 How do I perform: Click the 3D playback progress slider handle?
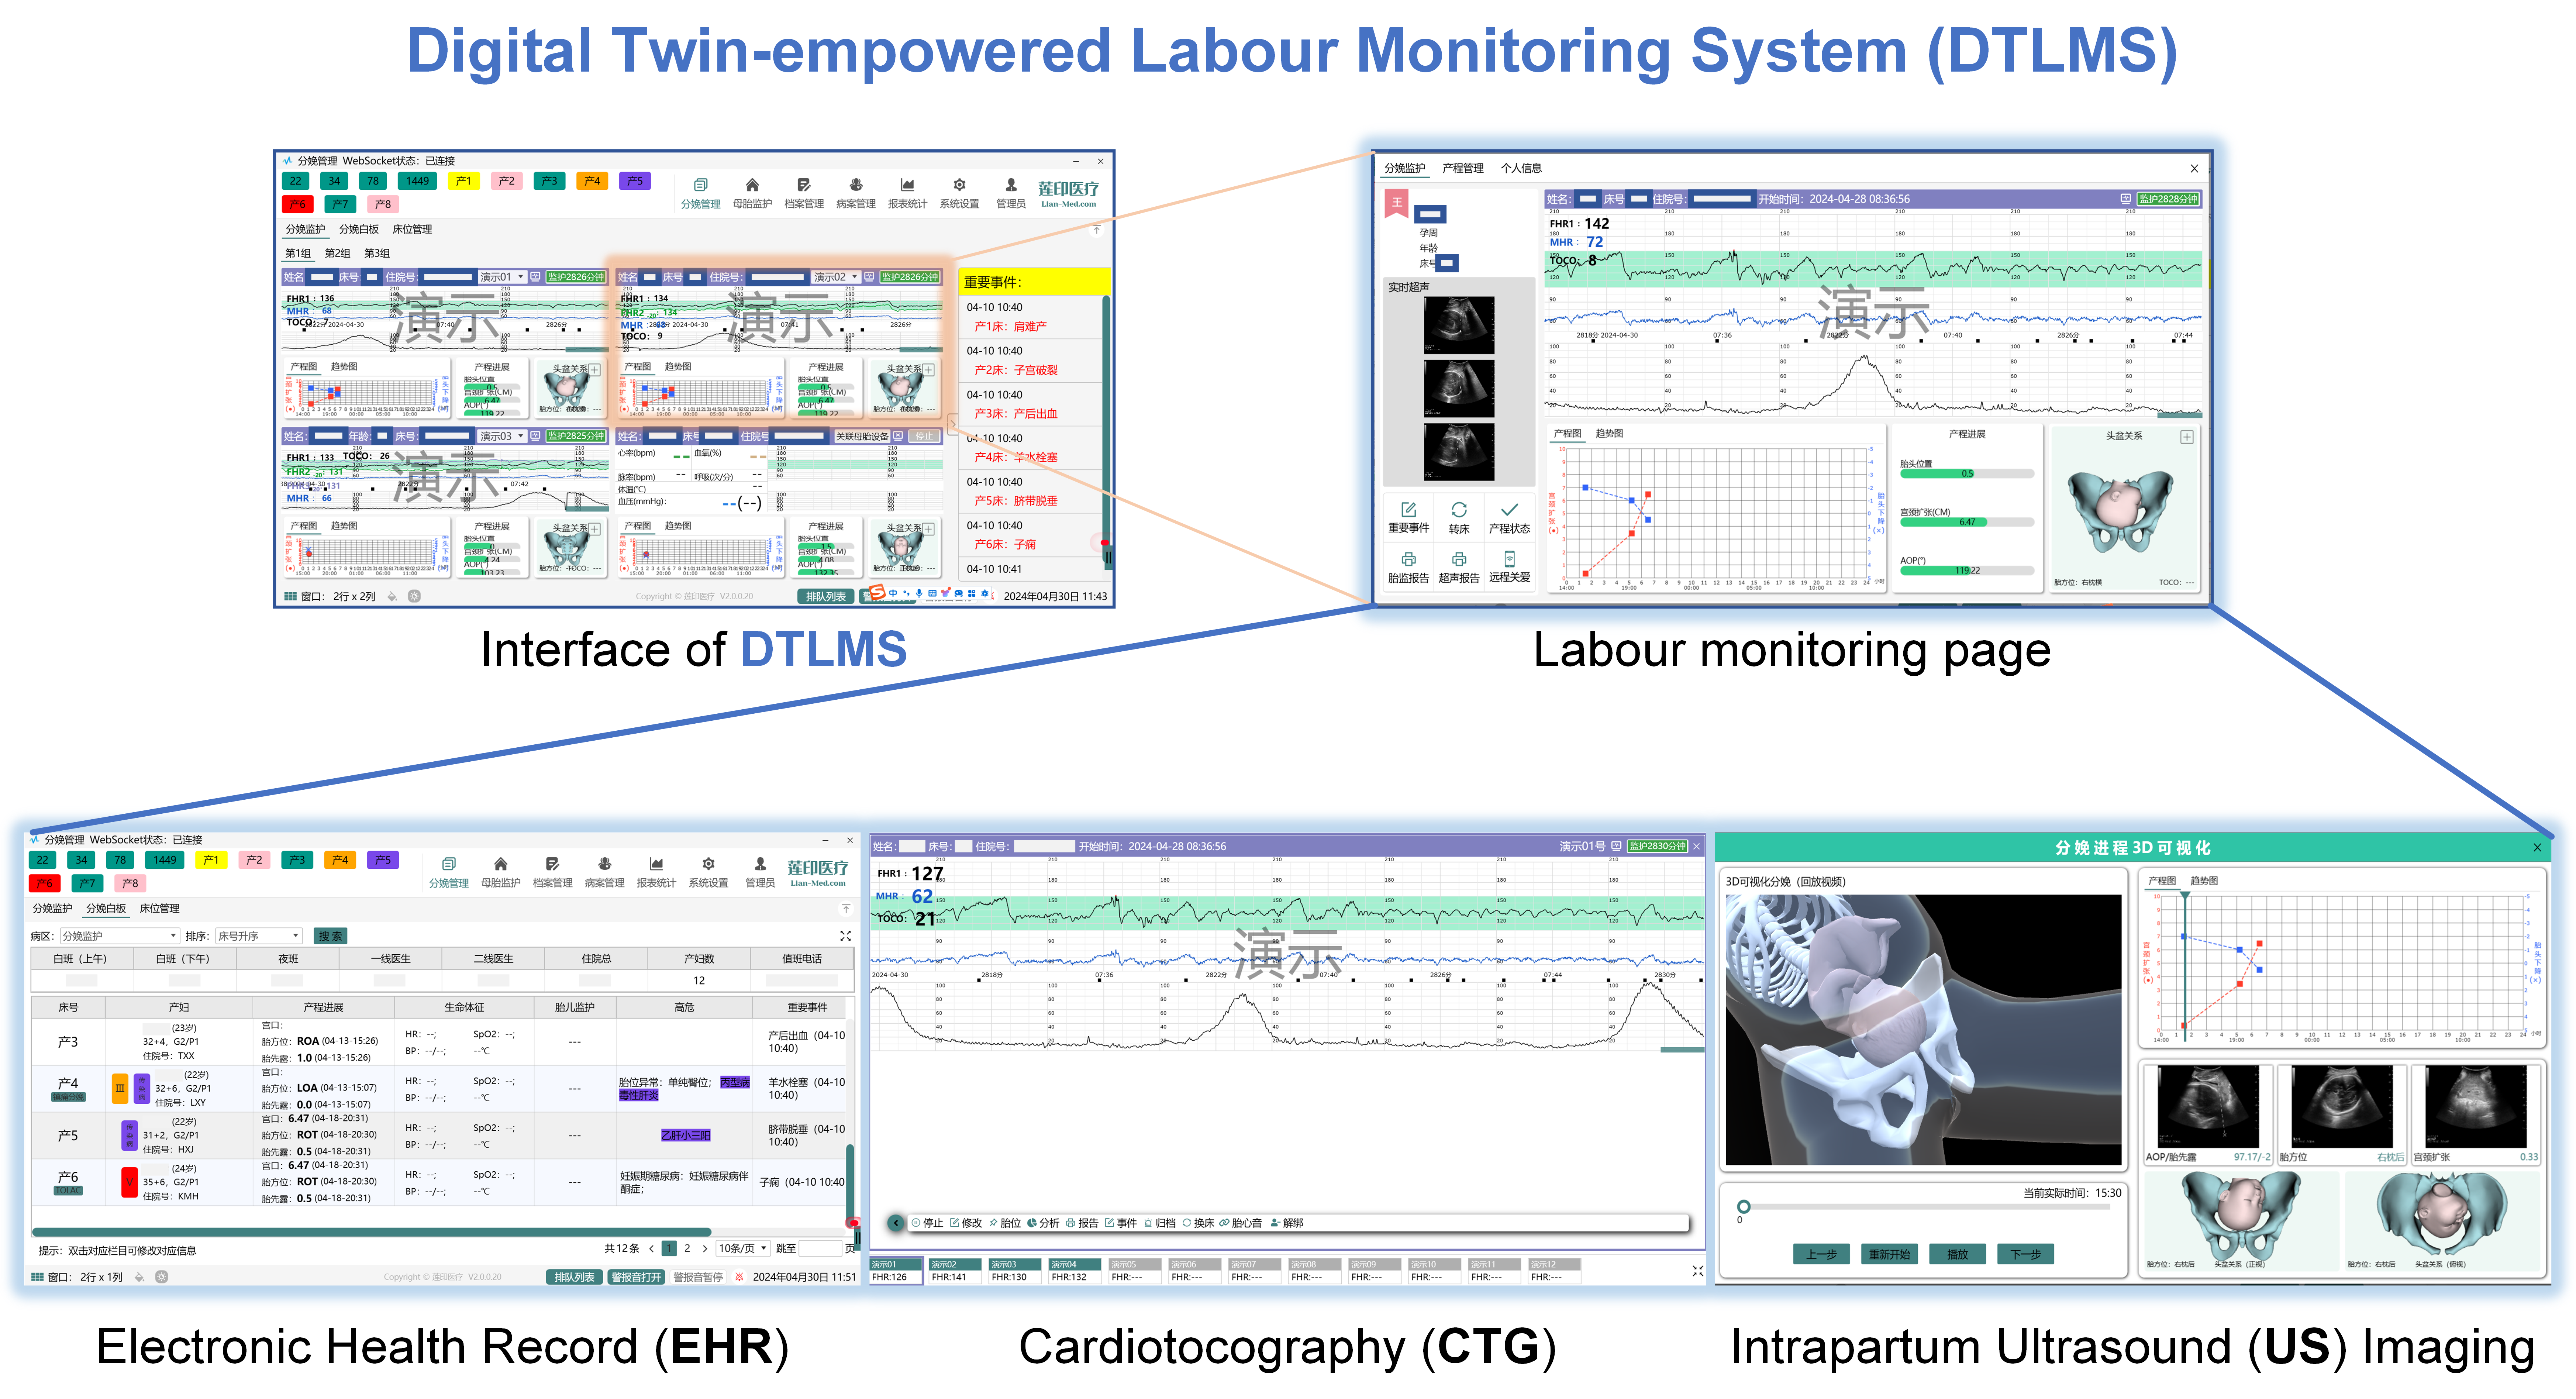click(1743, 1207)
